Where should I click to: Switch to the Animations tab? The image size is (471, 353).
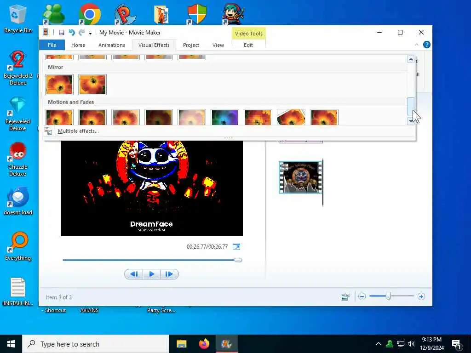[x=111, y=45]
